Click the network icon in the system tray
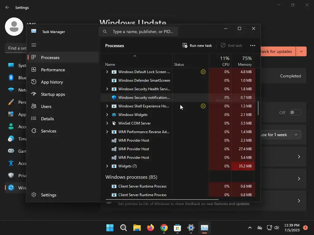 pyautogui.click(x=269, y=228)
